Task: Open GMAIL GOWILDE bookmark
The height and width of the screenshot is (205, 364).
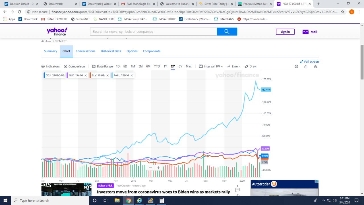Action: tap(55, 19)
